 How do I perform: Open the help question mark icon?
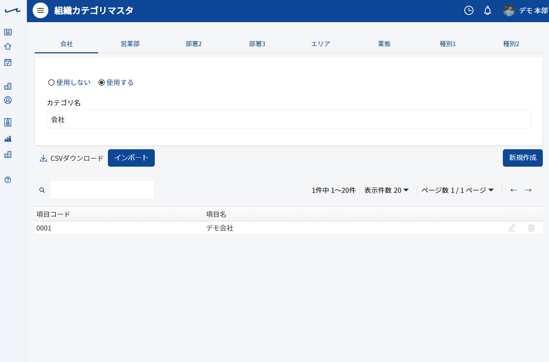pyautogui.click(x=8, y=180)
